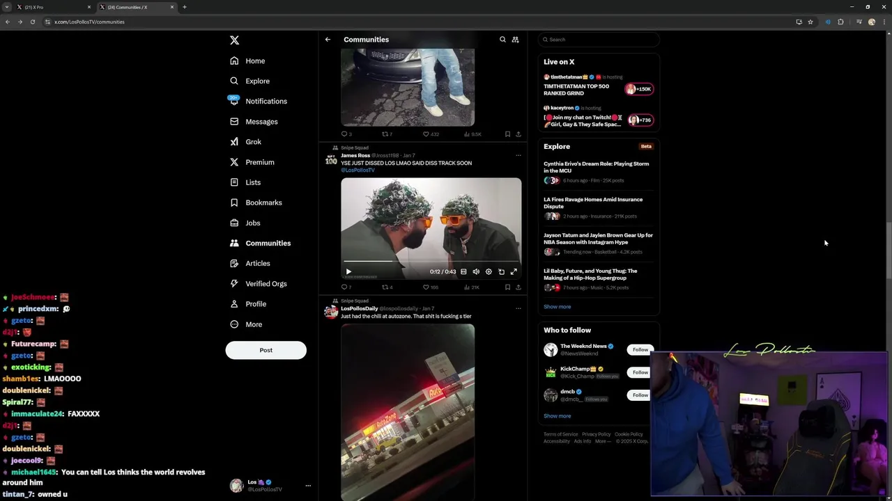The width and height of the screenshot is (892, 501).
Task: Switch to the X Pro browser tab
Action: [53, 7]
